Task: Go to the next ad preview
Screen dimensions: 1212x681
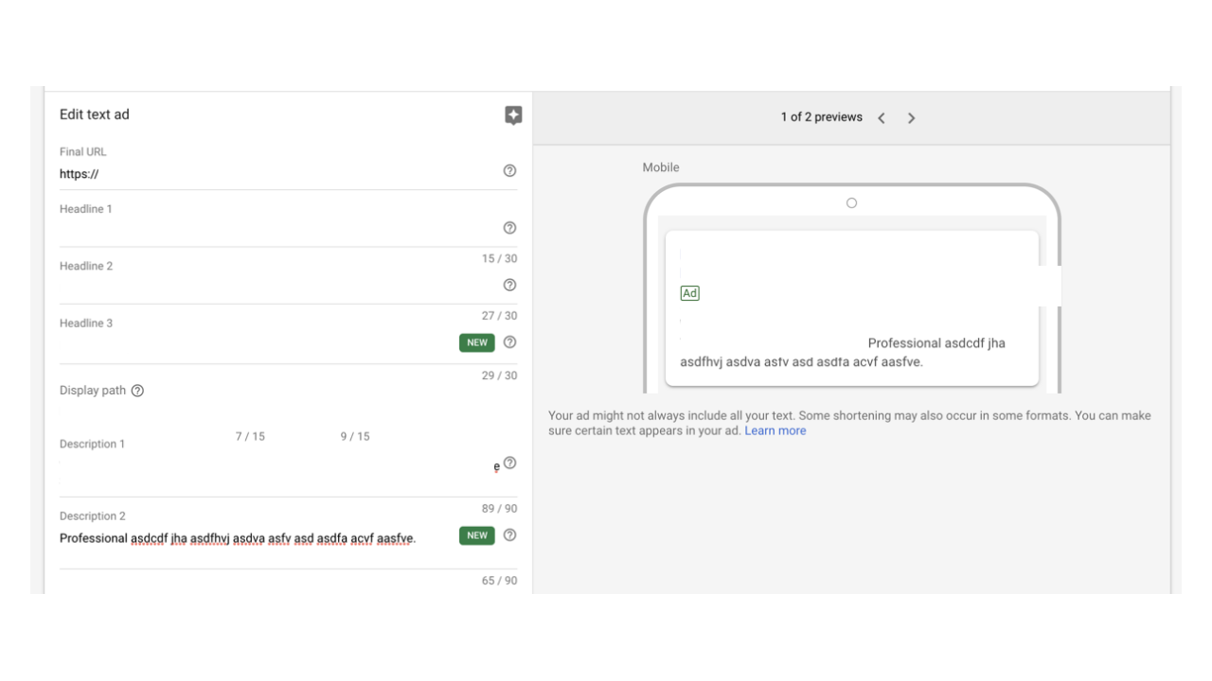Action: coord(911,118)
